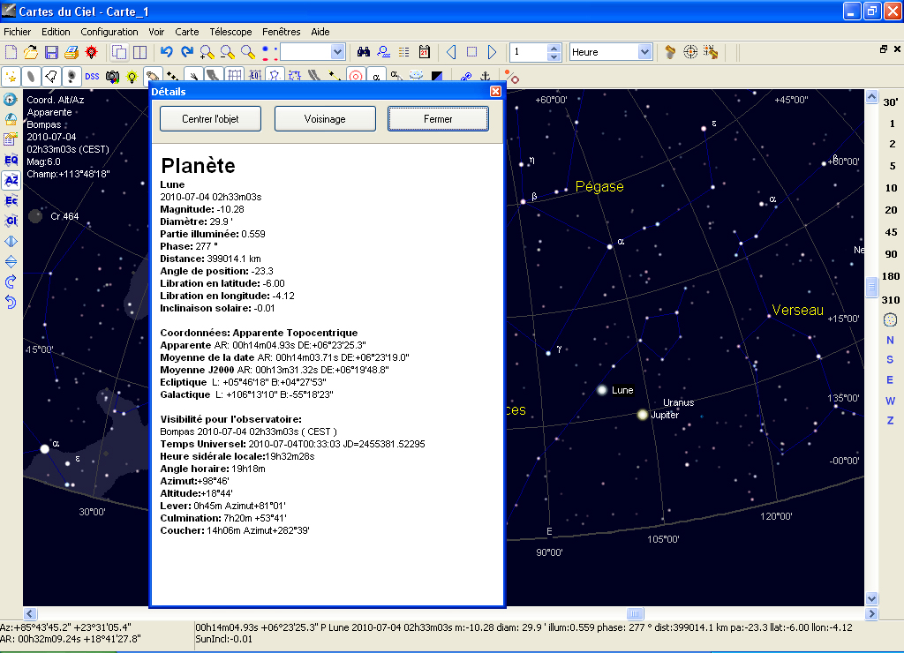Open the empty search dropdown in toolbar
This screenshot has width=904, height=653.
click(338, 52)
